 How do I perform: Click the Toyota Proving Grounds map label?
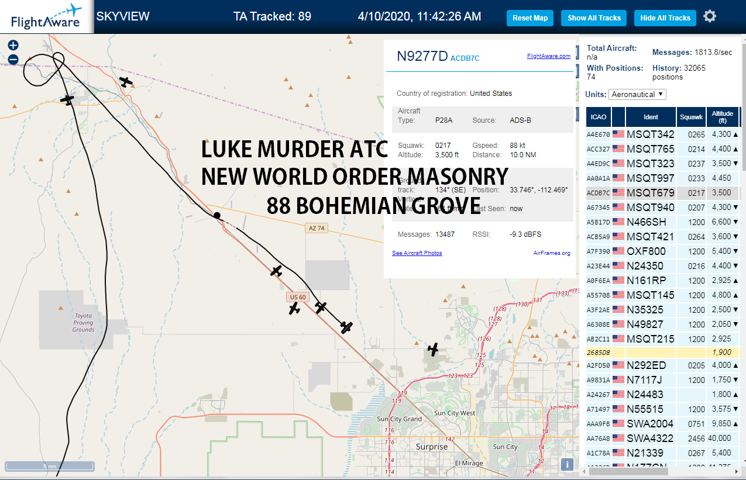(83, 323)
